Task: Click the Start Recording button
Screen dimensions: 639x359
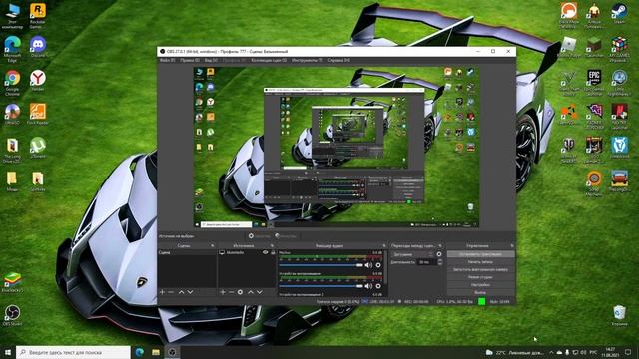Action: [x=480, y=262]
